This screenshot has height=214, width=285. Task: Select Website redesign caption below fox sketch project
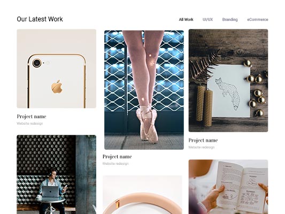point(202,147)
